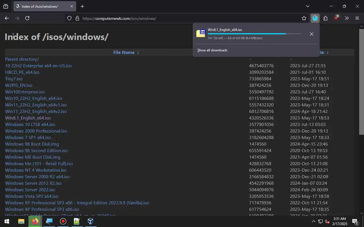Click Windows 98 Second Edition.iso
The width and height of the screenshot is (364, 227).
[x=36, y=150]
